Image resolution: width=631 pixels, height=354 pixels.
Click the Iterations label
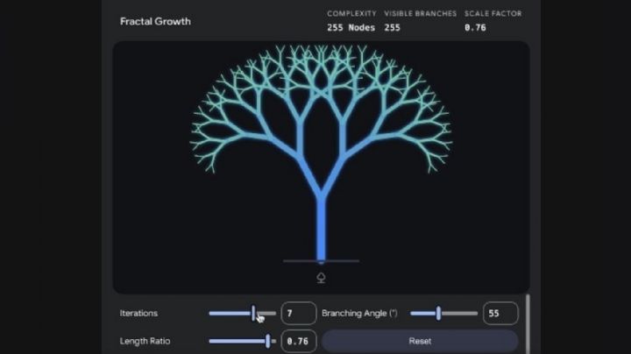(x=140, y=313)
